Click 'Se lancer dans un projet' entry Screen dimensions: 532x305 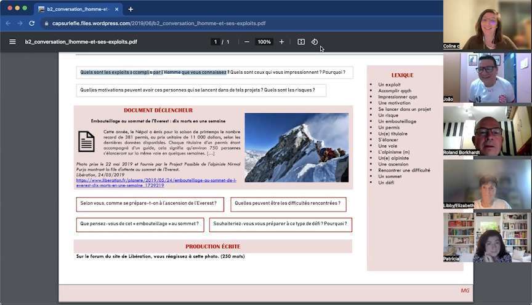point(405,109)
